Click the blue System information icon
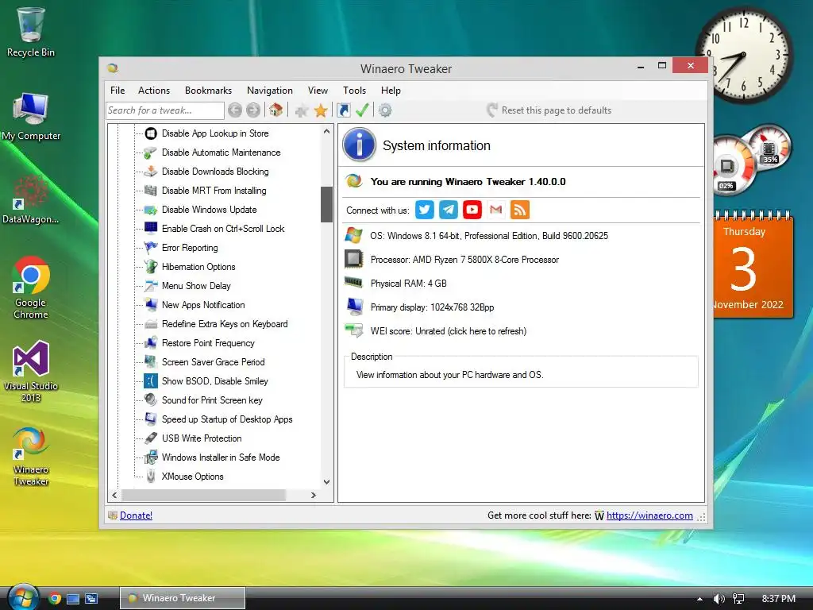 [x=360, y=145]
